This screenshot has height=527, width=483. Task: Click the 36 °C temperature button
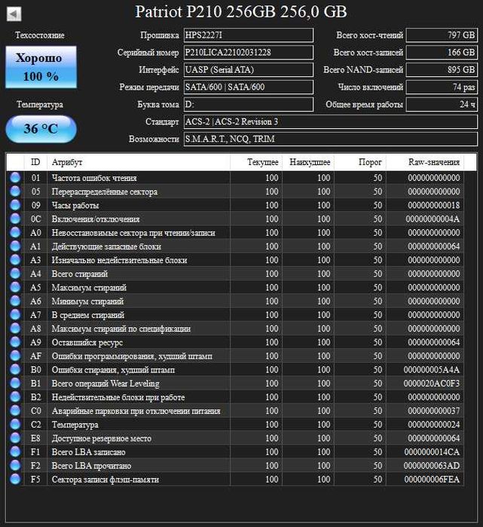tap(41, 129)
